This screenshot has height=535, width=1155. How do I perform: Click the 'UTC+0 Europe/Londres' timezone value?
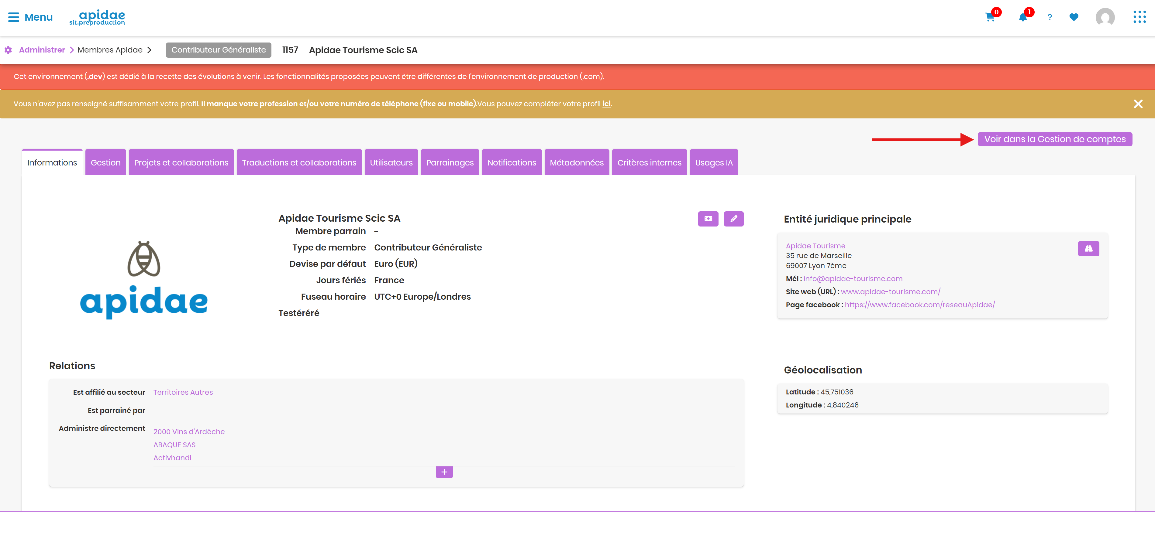(422, 296)
